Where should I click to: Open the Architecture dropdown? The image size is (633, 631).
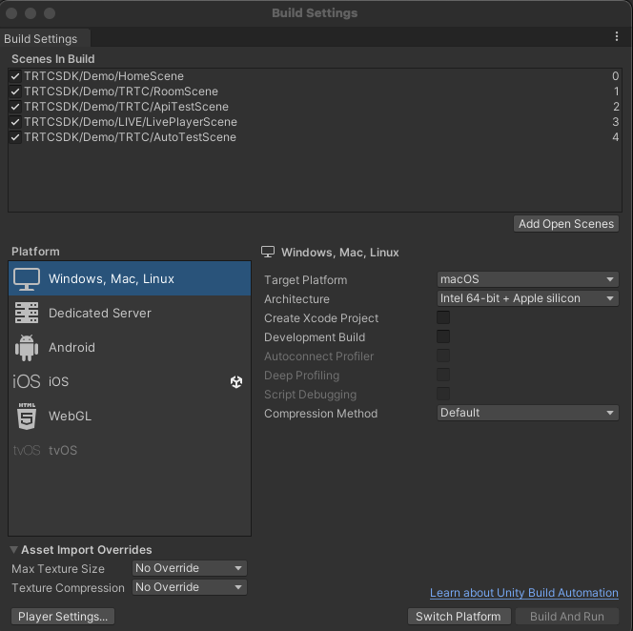[527, 298]
